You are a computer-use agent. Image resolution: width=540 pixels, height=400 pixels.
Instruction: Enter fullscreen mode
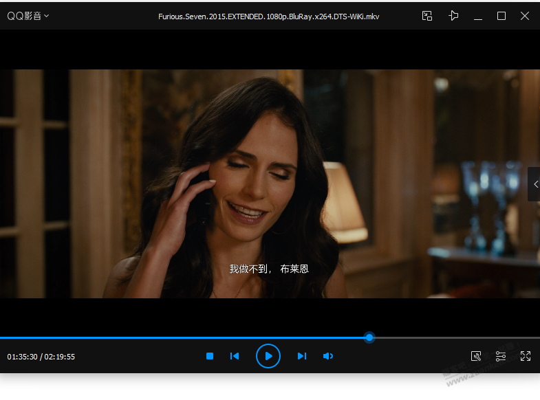pyautogui.click(x=526, y=356)
